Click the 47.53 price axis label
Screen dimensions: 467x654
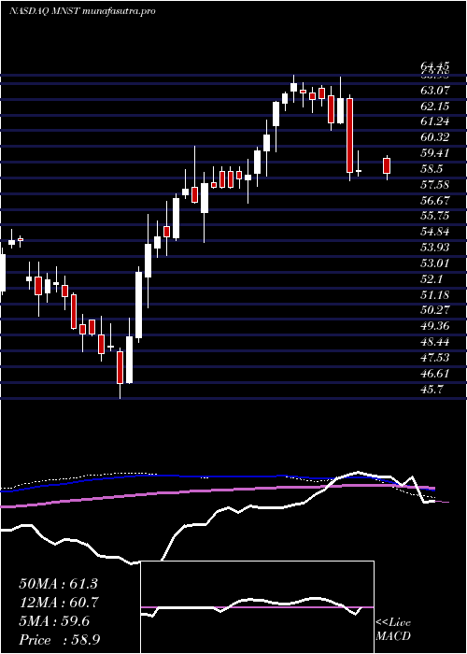(435, 358)
